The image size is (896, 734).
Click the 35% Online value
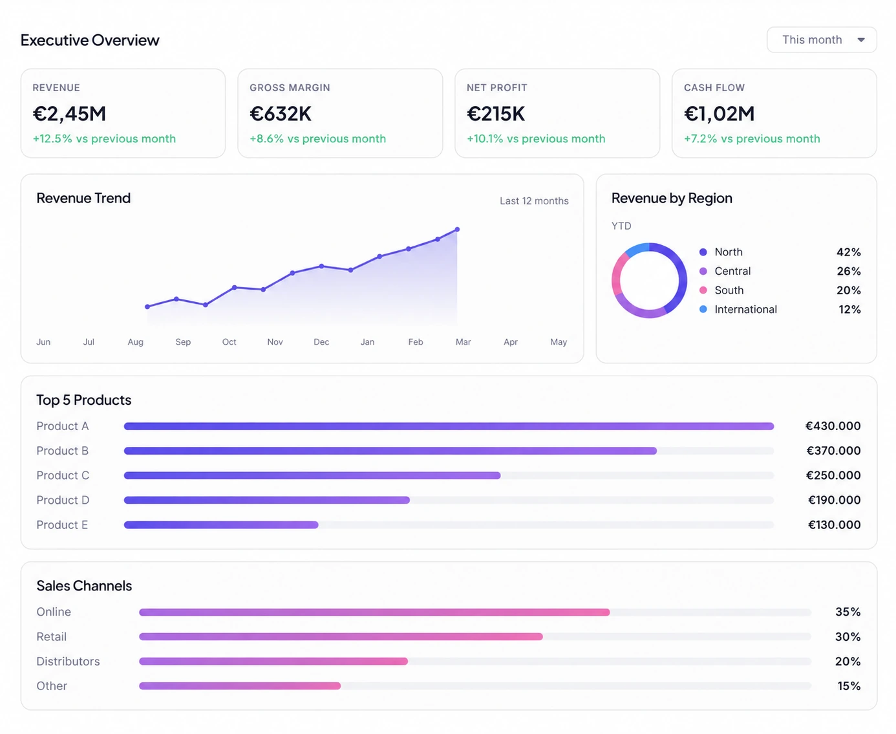(848, 612)
